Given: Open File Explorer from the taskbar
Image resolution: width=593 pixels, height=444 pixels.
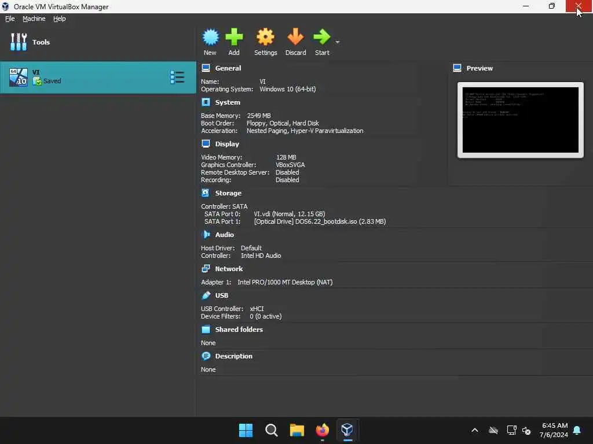Looking at the screenshot, I should tap(297, 430).
